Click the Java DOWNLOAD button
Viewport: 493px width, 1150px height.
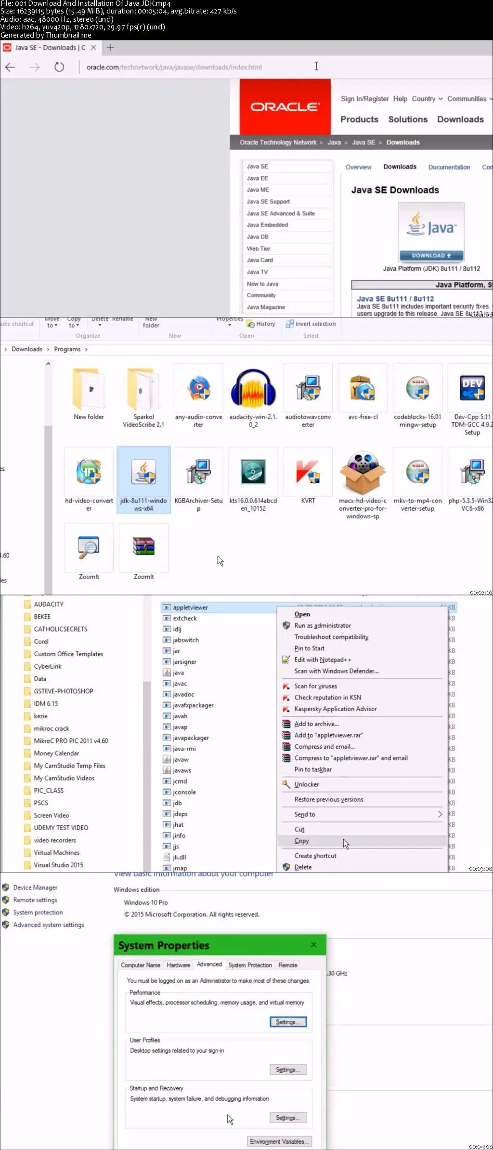click(x=431, y=255)
